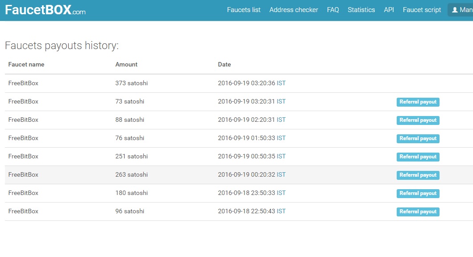Image resolution: width=473 pixels, height=257 pixels.
Task: Click the 73 satoshi amount cell
Action: [130, 102]
